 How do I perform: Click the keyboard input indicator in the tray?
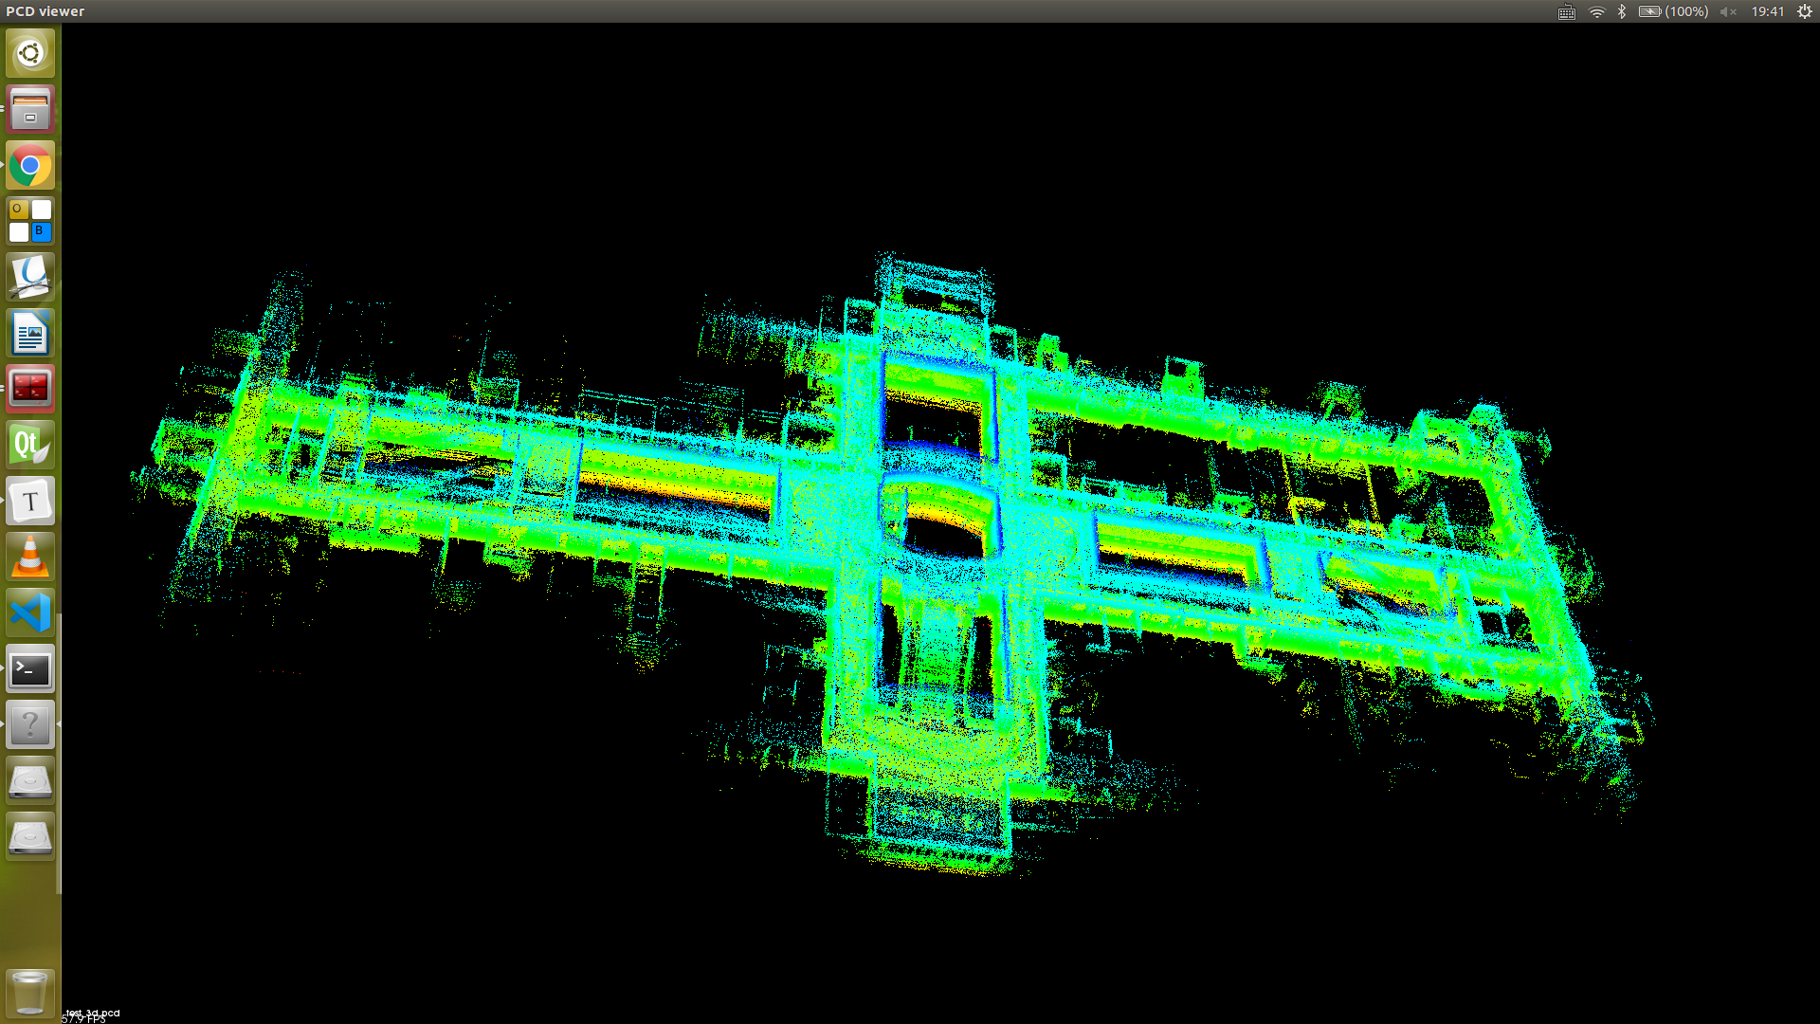[x=1566, y=12]
